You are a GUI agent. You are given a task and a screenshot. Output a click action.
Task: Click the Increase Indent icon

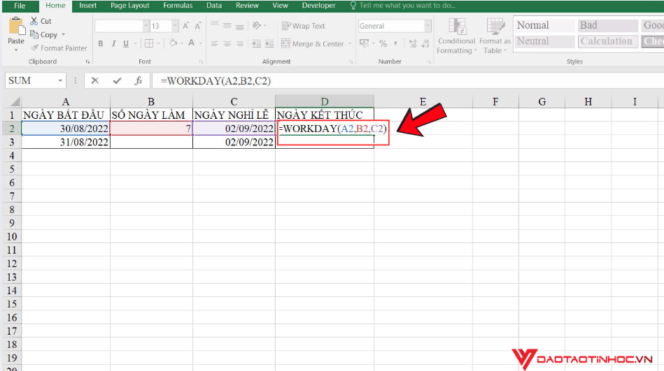(x=269, y=43)
